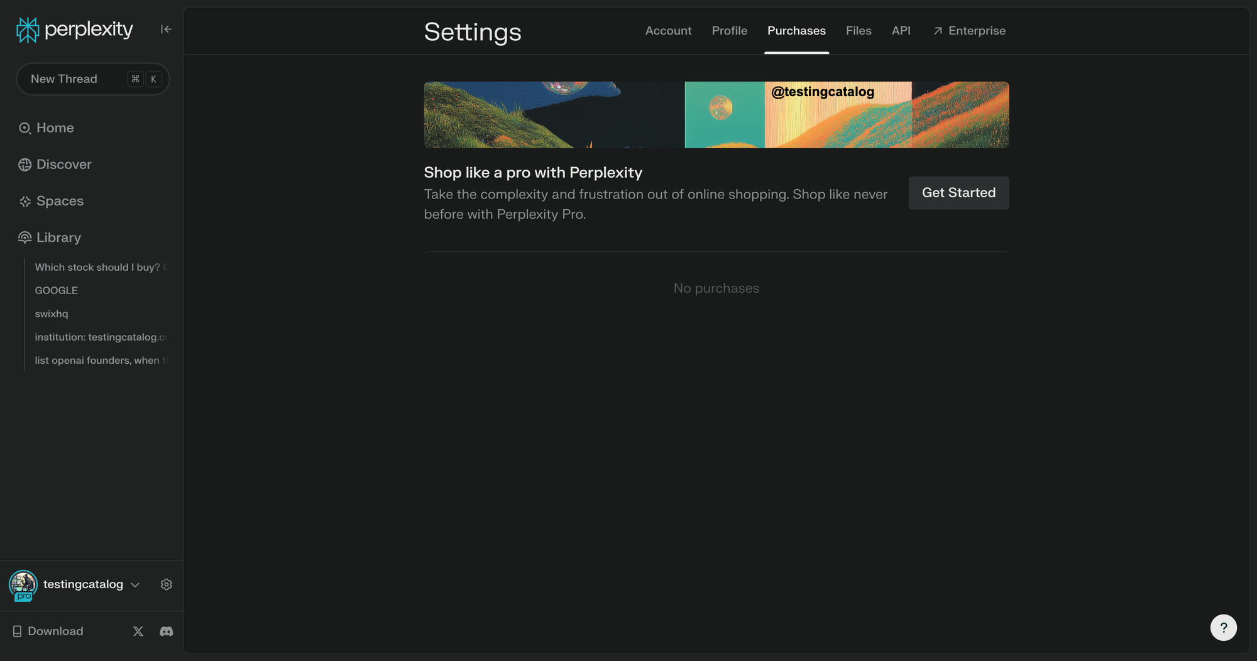Image resolution: width=1257 pixels, height=661 pixels.
Task: Open help with question mark button
Action: click(1223, 628)
